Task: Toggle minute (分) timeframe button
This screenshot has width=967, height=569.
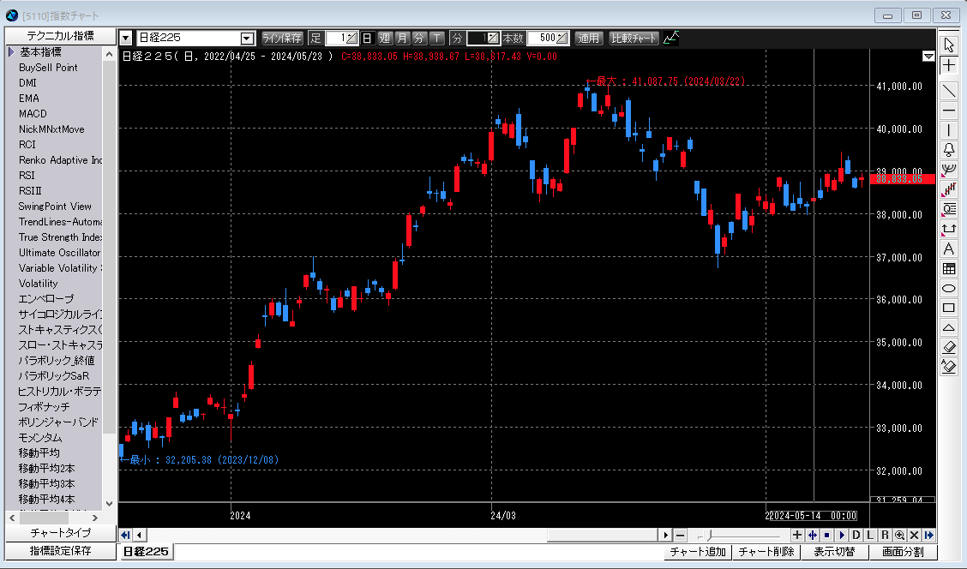Action: click(419, 39)
